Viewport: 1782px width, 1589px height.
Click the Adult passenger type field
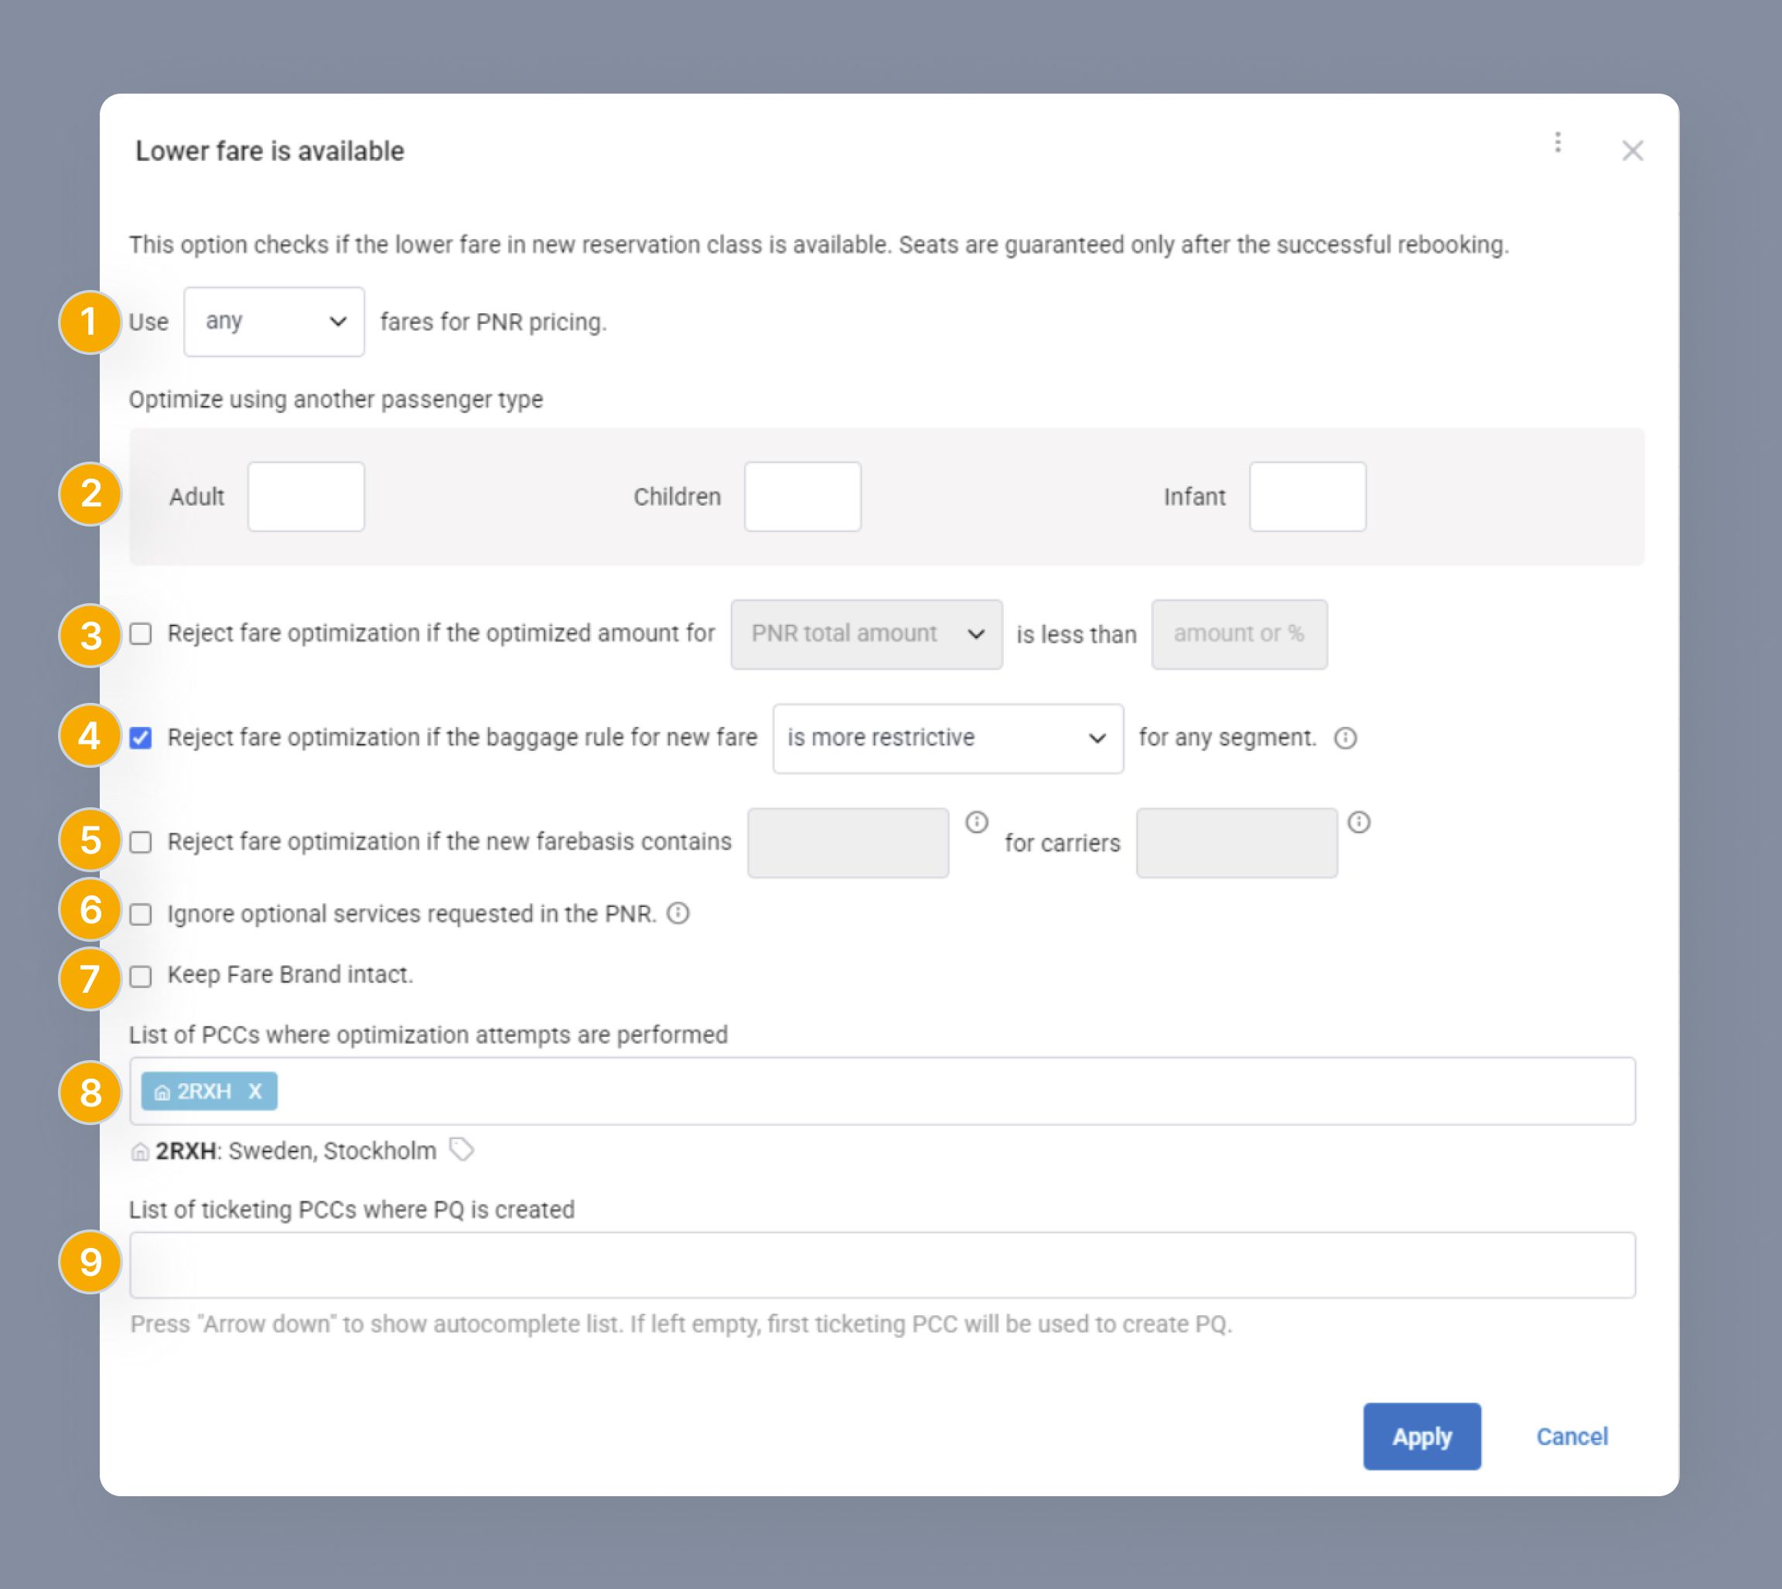click(306, 496)
